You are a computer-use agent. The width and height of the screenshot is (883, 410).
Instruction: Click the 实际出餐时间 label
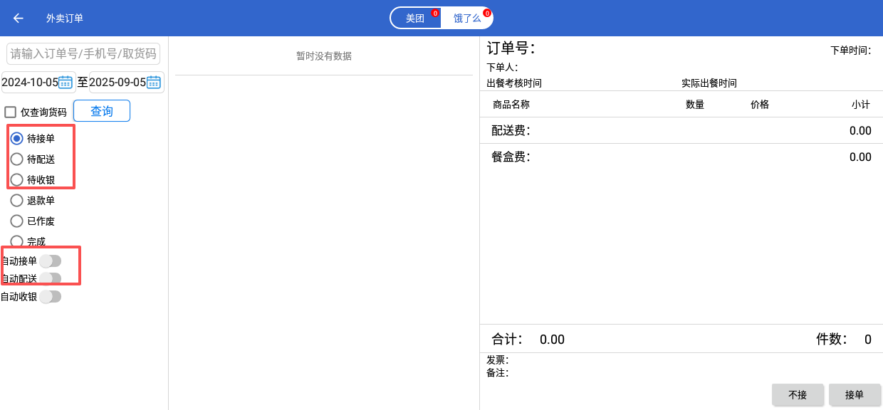709,83
